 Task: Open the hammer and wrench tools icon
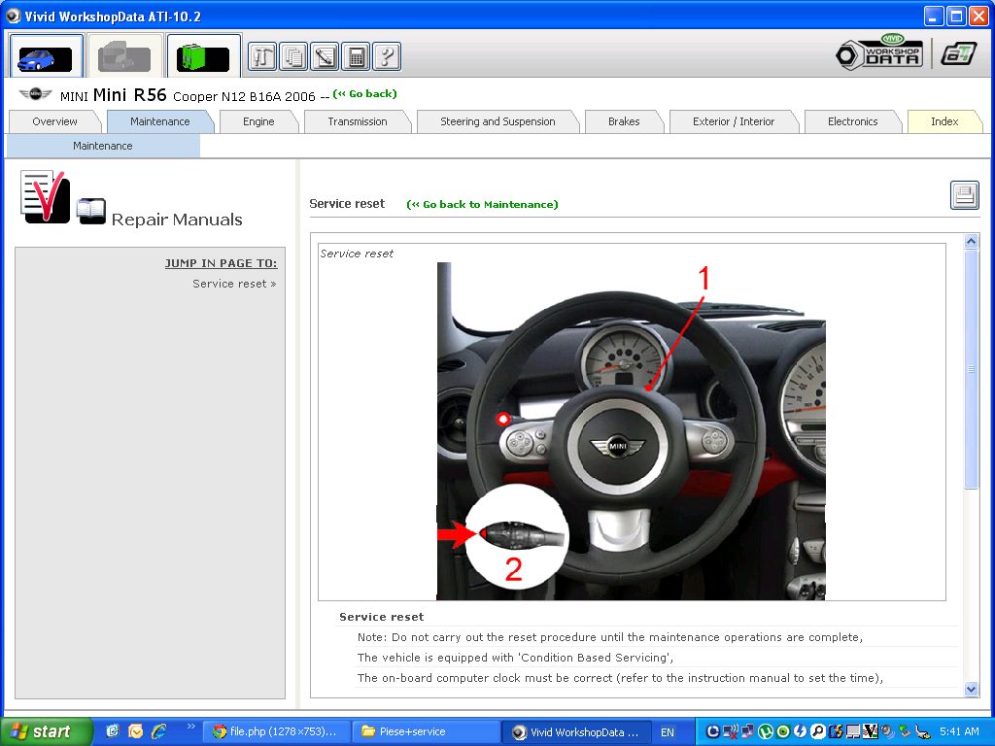[x=262, y=56]
